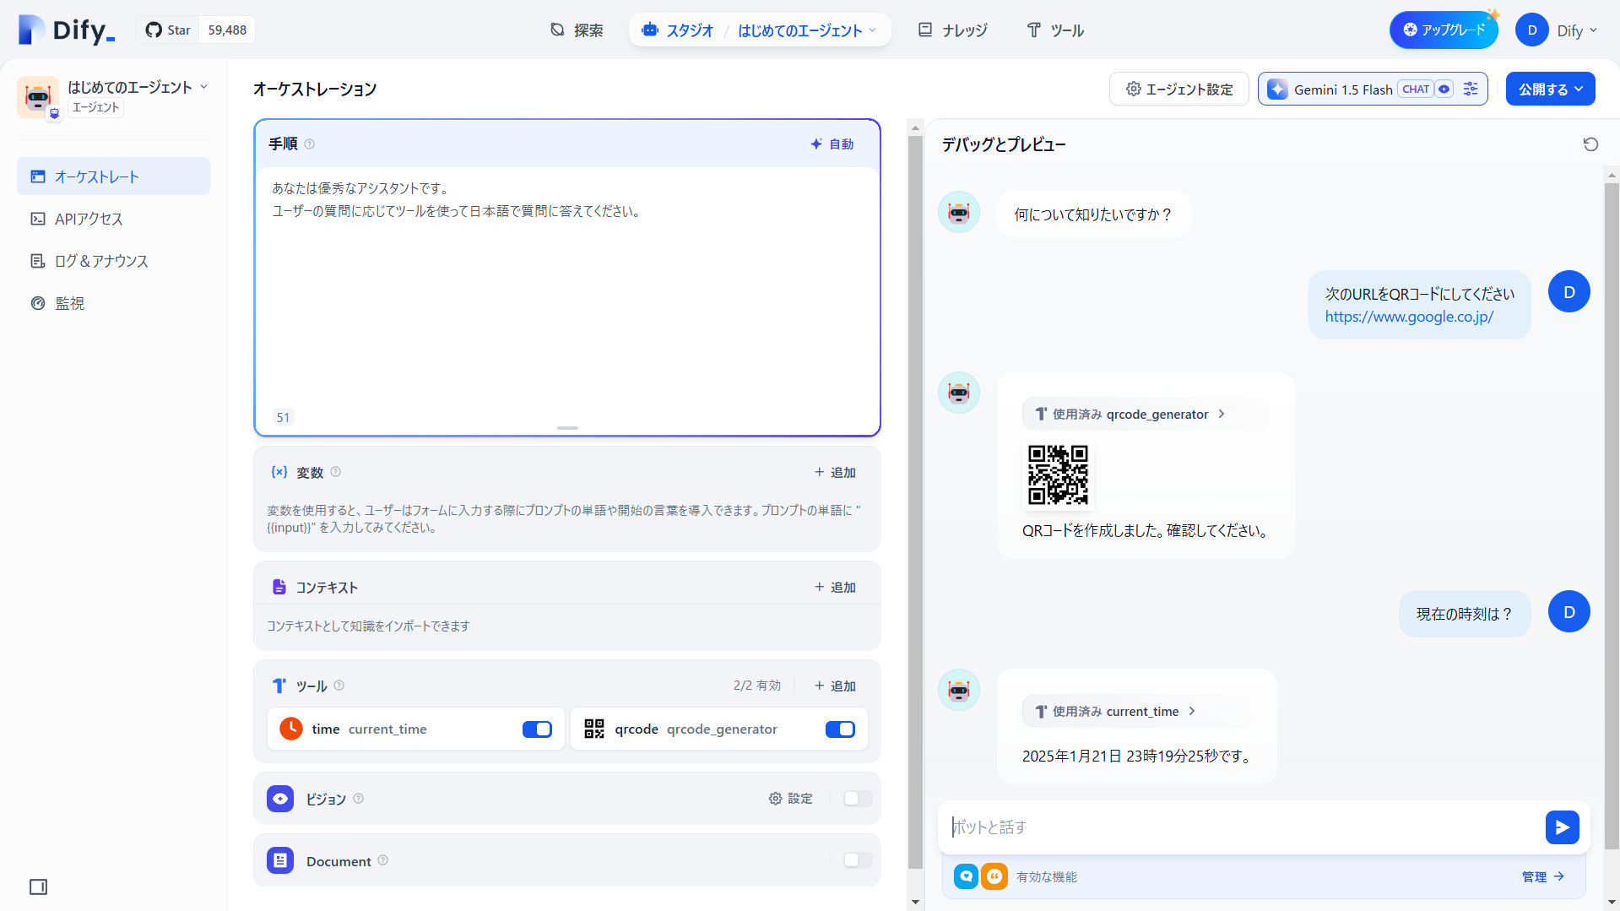Image resolution: width=1620 pixels, height=911 pixels.
Task: Disable the qrcode_generator tool toggle
Action: (x=840, y=729)
